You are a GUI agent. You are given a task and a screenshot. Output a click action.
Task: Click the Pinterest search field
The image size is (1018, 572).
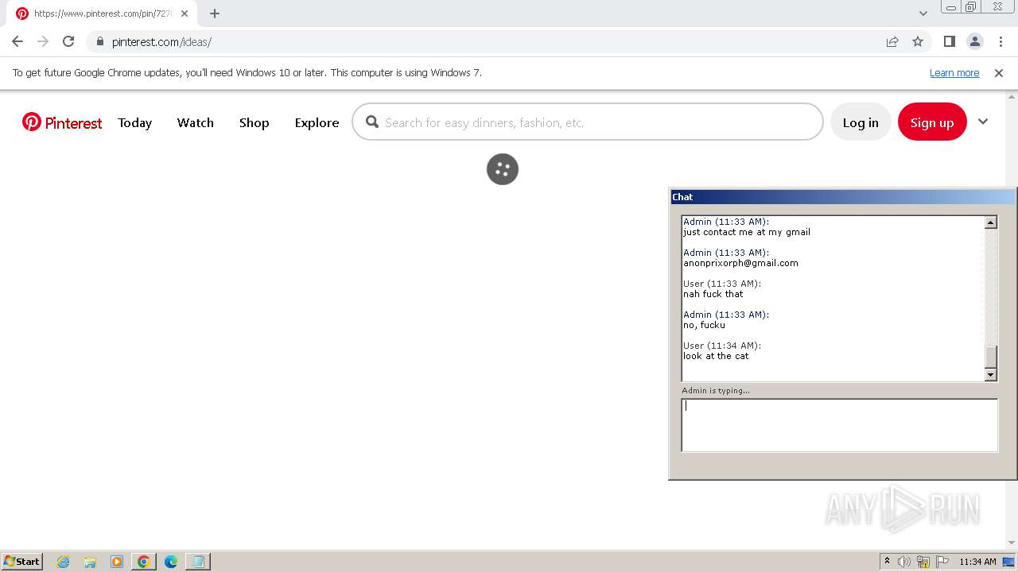(588, 122)
